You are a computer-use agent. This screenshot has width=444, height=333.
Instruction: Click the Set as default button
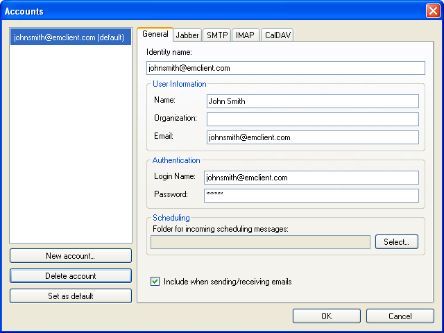coord(71,296)
